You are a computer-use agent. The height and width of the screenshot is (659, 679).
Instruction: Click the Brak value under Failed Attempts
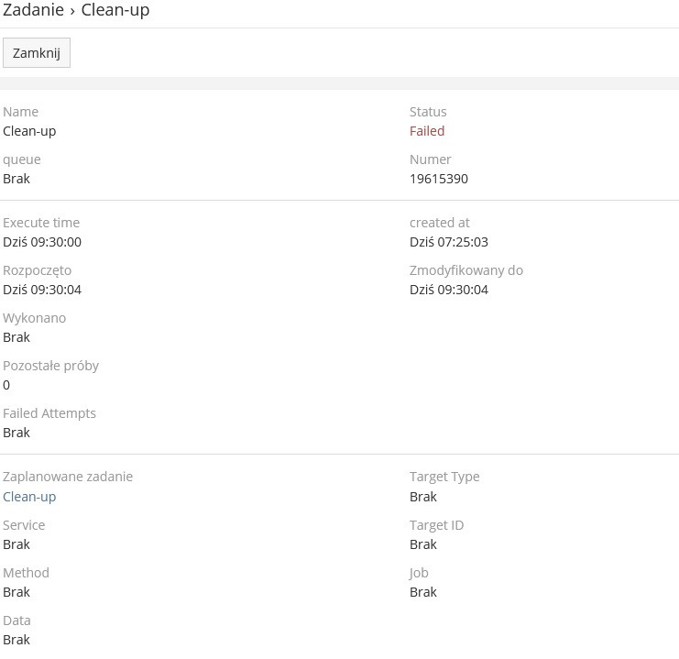[x=16, y=433]
